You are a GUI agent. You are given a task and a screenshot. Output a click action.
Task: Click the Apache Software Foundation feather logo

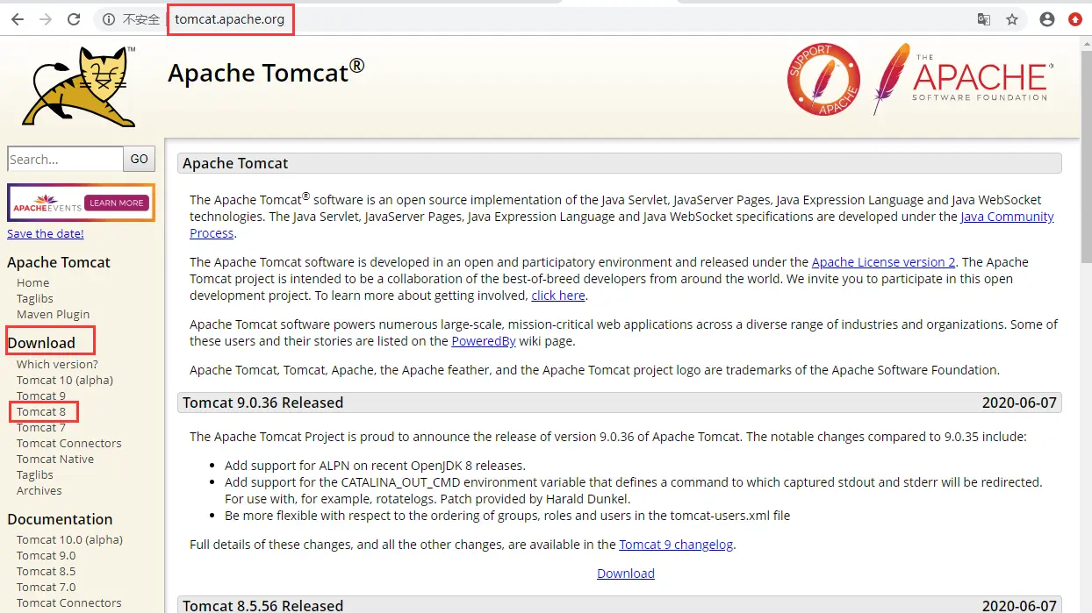962,79
